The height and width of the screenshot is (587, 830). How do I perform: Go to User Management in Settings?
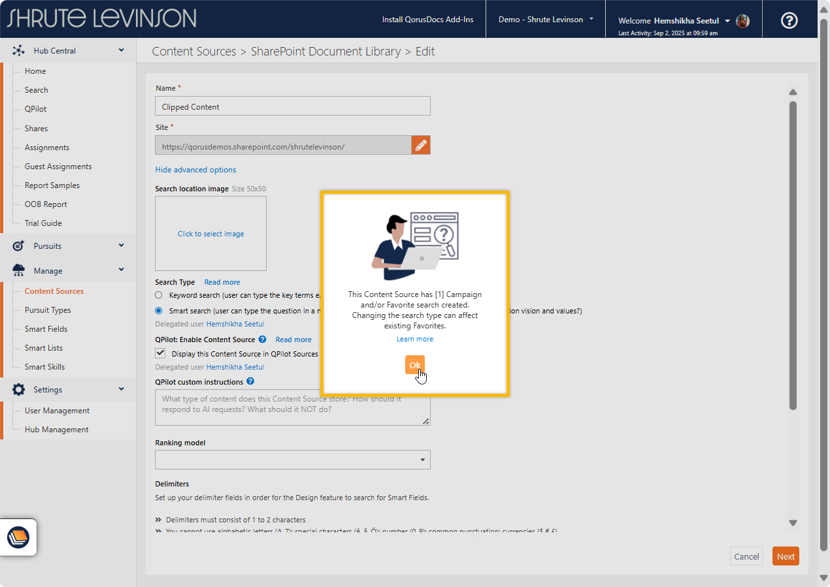pos(57,411)
